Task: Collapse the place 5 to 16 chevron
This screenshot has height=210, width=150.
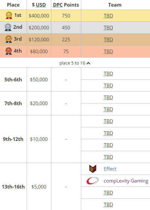Action: (88, 63)
